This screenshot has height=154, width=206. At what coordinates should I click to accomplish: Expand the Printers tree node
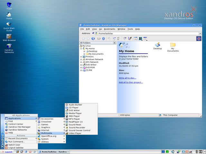coord(81,57)
